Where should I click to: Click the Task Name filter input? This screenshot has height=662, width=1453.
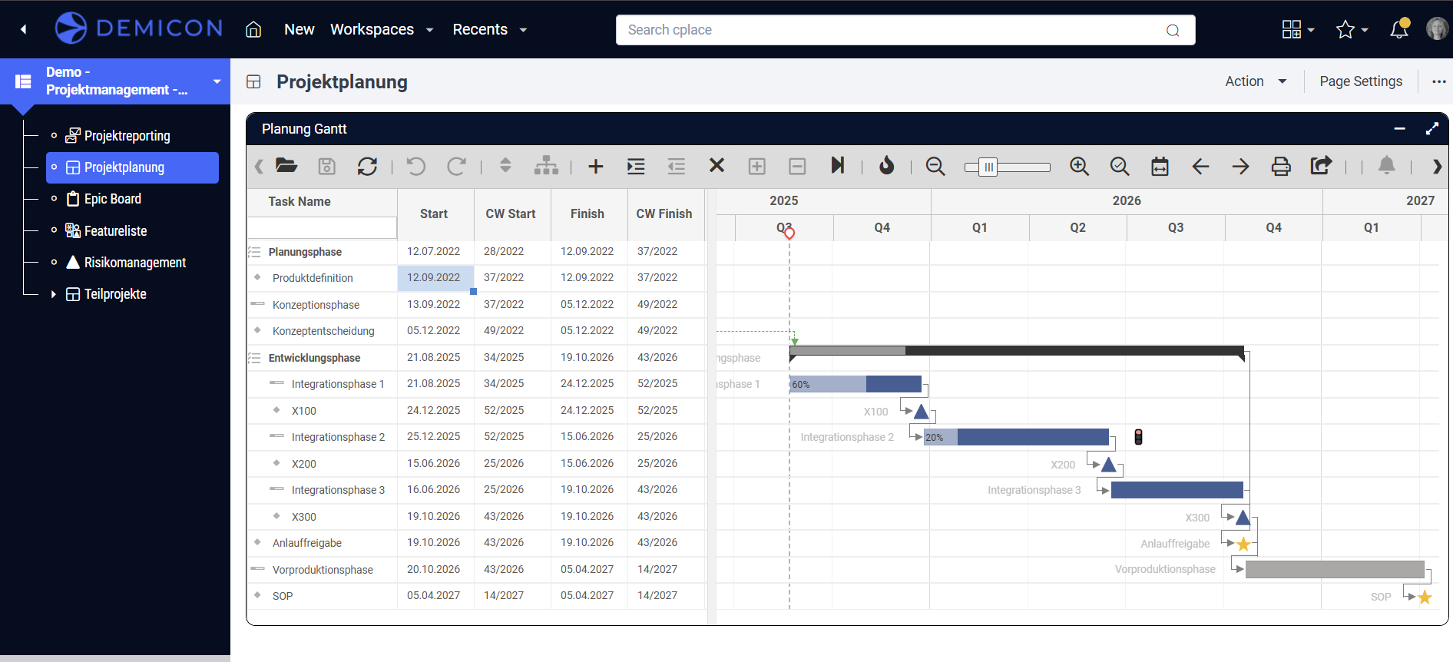click(x=322, y=228)
